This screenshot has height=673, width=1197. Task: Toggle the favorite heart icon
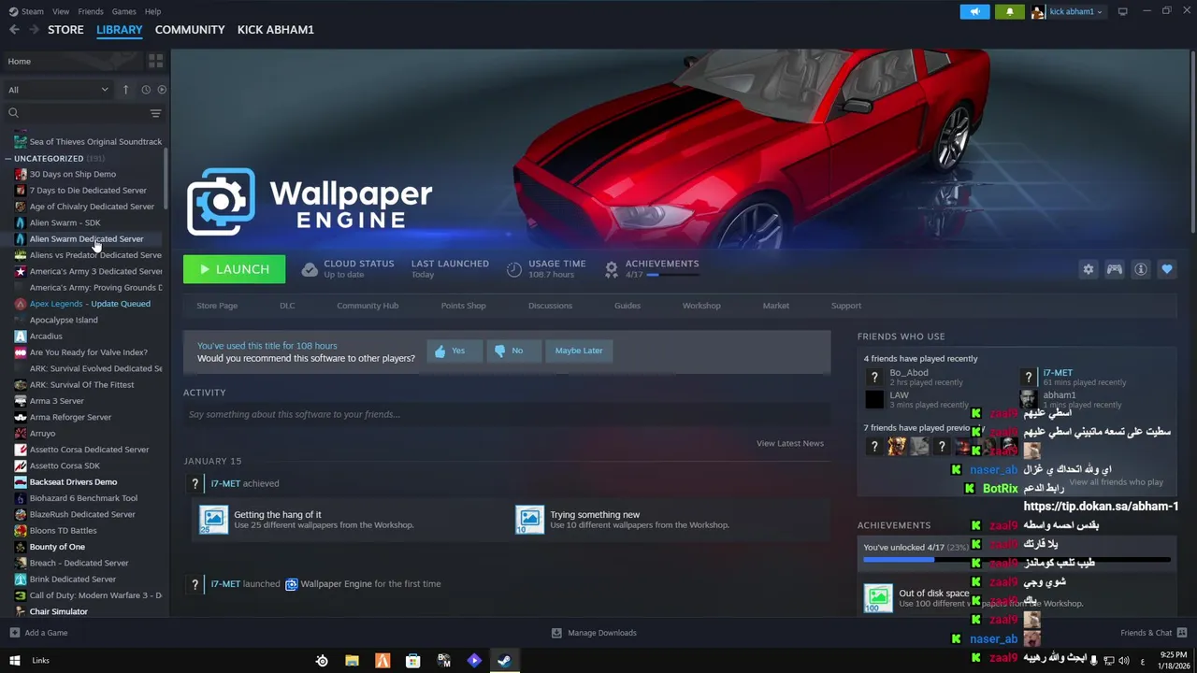point(1166,269)
